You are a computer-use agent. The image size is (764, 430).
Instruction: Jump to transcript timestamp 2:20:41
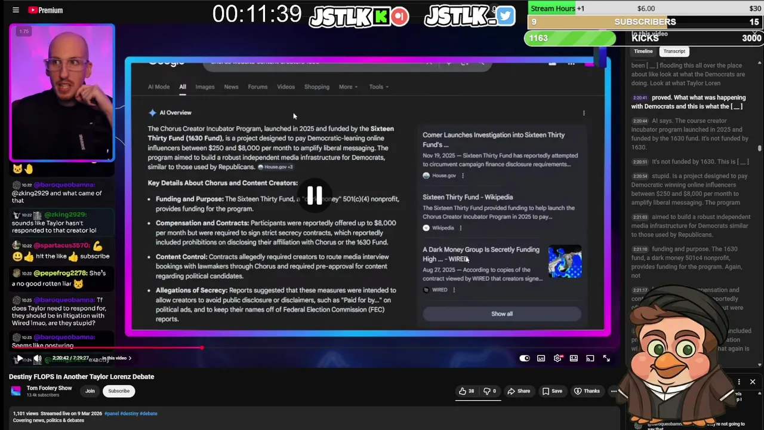point(640,97)
